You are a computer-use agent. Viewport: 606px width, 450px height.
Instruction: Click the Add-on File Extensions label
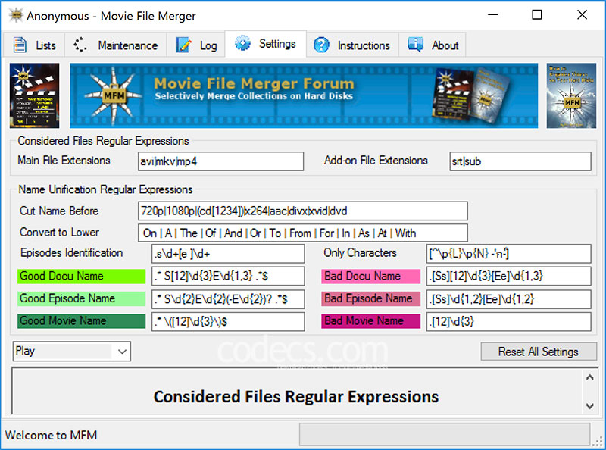click(x=376, y=161)
